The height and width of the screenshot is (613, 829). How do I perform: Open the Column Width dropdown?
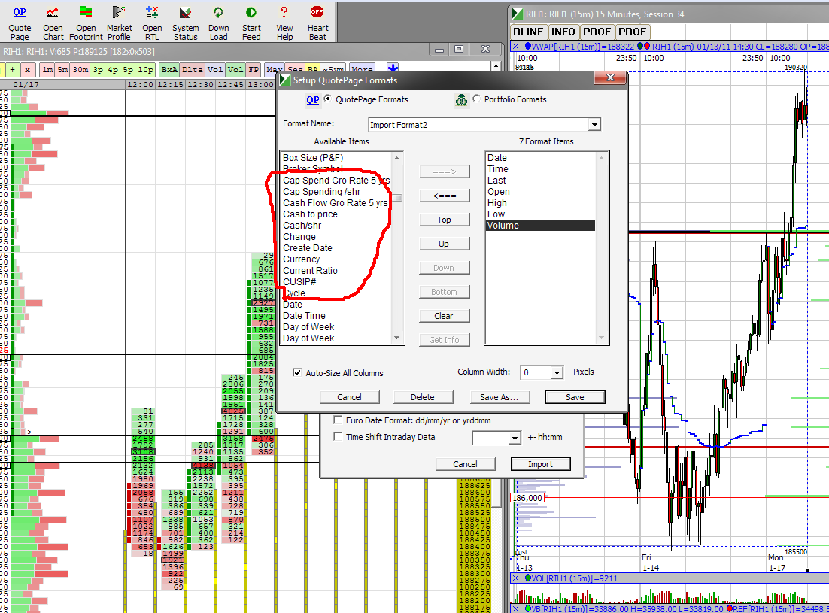point(556,372)
